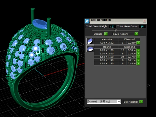
Task: Click the 2.00 X 2.00 size cell
Action: pyautogui.click(x=107, y=54)
